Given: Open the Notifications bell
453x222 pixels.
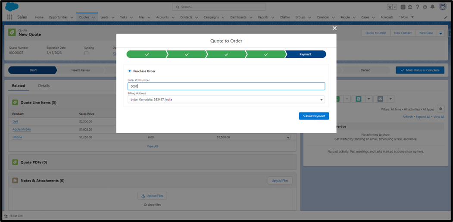Looking at the screenshot, I should tap(433, 7).
